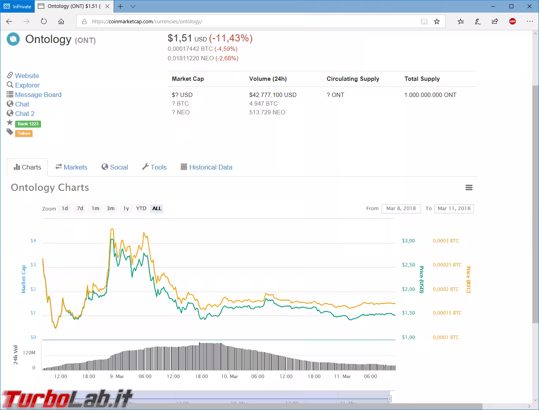Viewport: 539px width, 410px height.
Task: Click the chart range navigator handle
Action: tap(389, 399)
